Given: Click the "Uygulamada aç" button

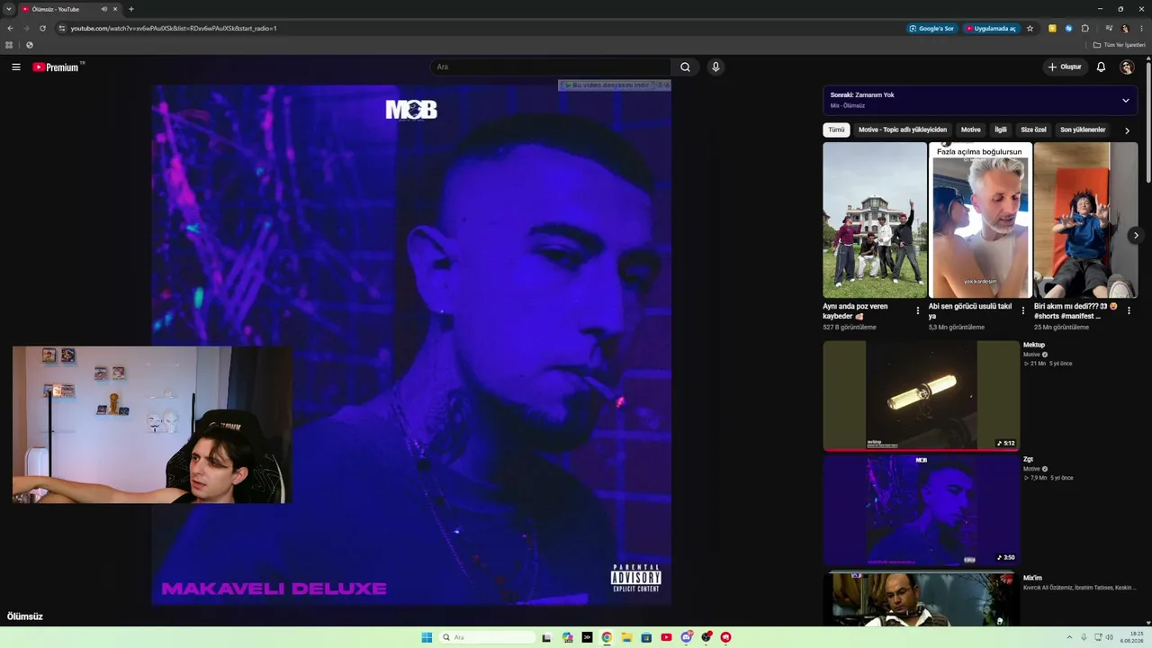Looking at the screenshot, I should pyautogui.click(x=991, y=28).
